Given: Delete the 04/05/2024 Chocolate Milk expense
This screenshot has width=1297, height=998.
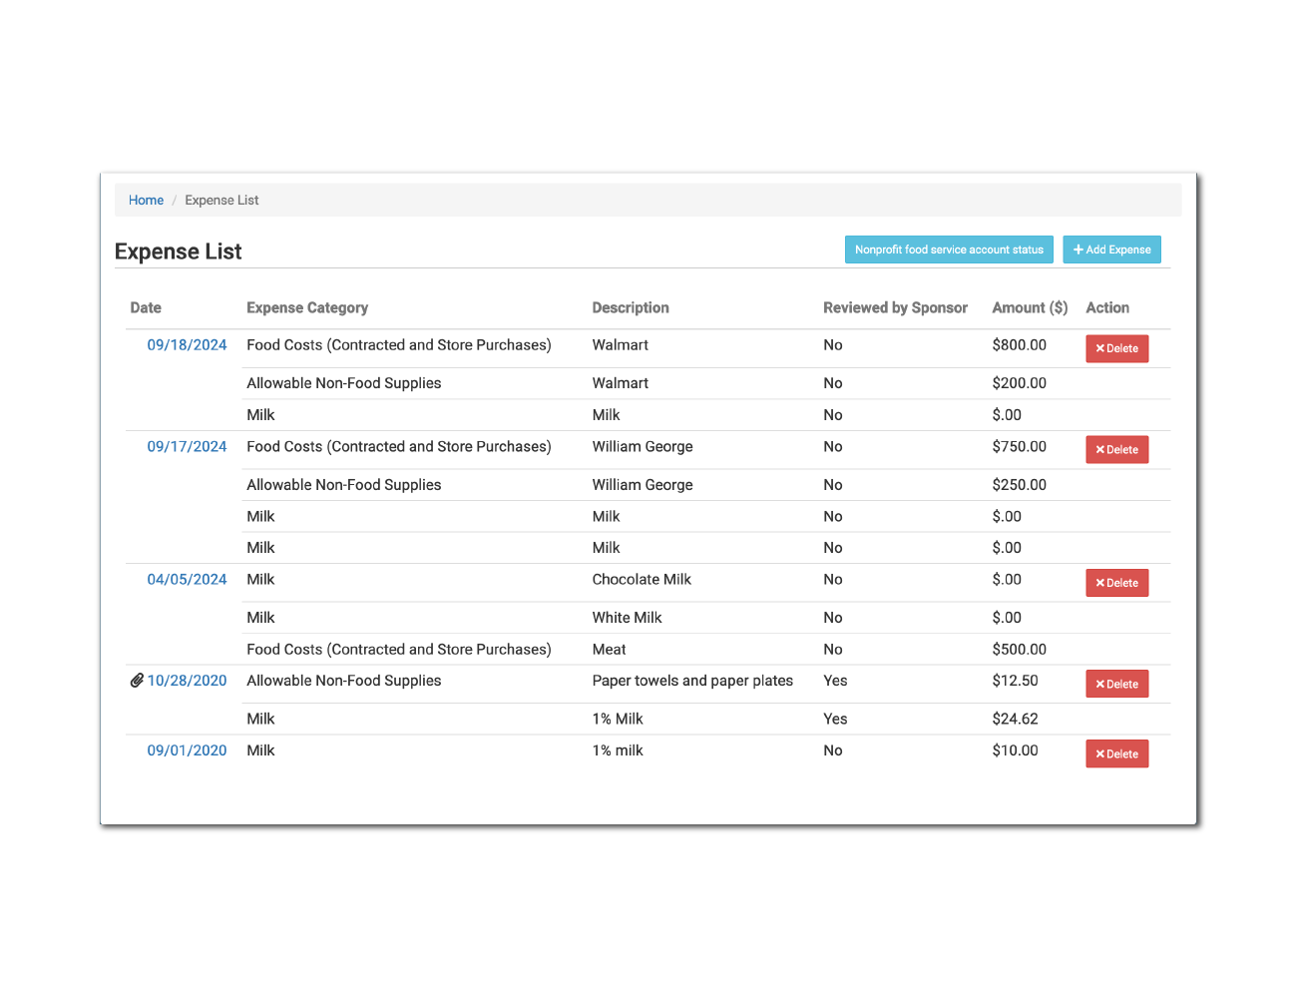Looking at the screenshot, I should click(x=1116, y=583).
